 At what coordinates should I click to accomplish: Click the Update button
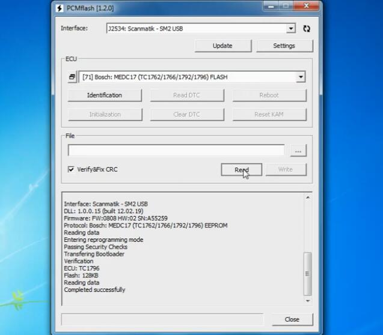click(x=222, y=46)
